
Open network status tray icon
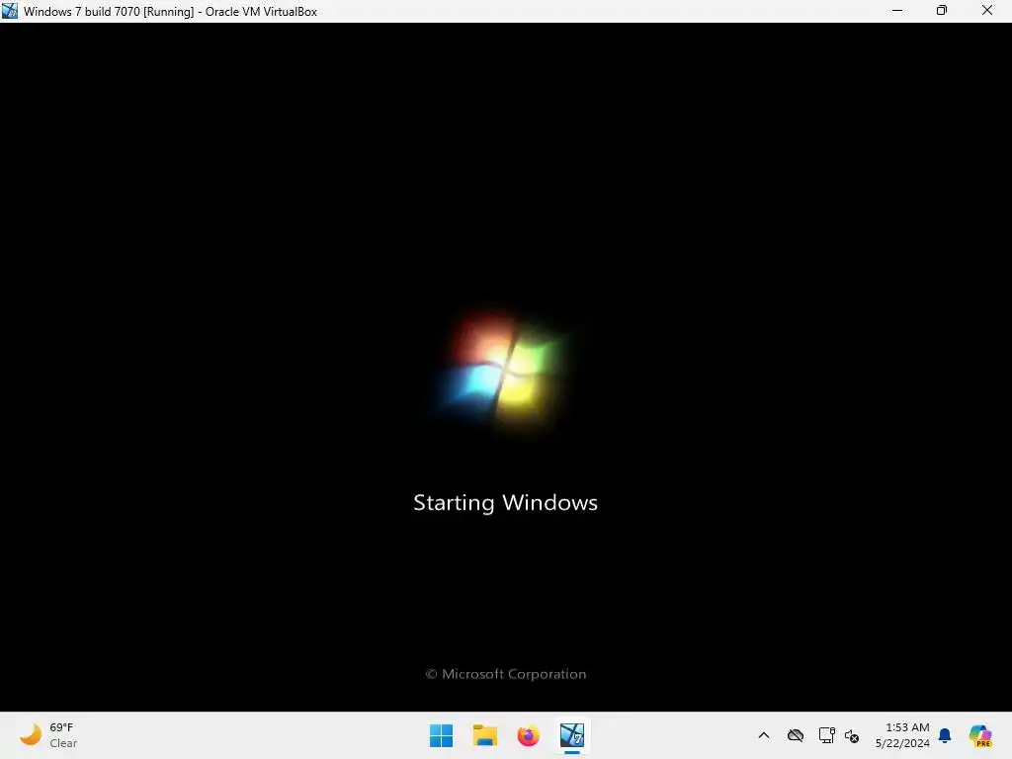[x=827, y=735]
